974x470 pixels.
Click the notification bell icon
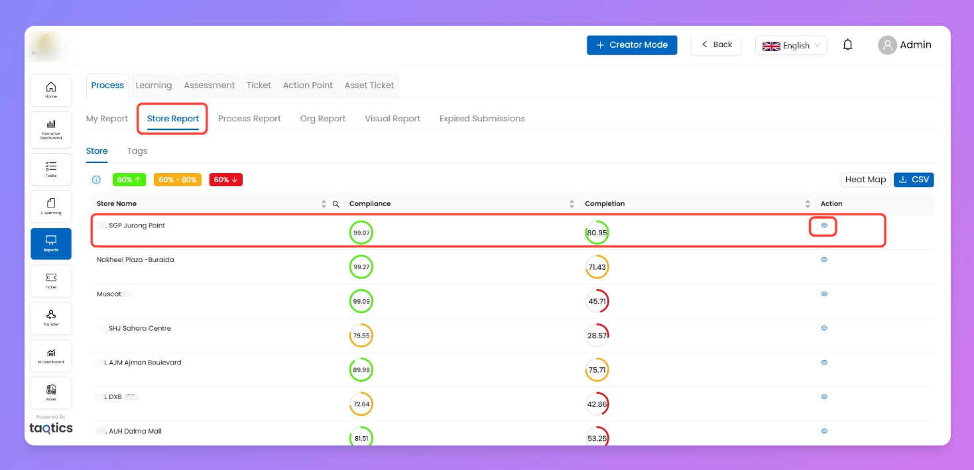[847, 45]
